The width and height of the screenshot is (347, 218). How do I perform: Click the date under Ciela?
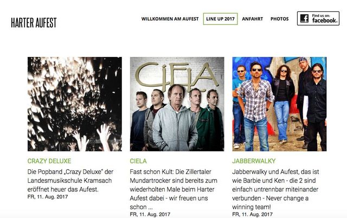(x=150, y=214)
